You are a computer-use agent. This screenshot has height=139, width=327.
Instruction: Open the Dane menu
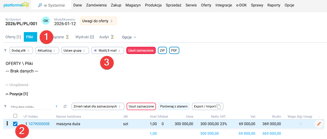pyautogui.click(x=77, y=5)
